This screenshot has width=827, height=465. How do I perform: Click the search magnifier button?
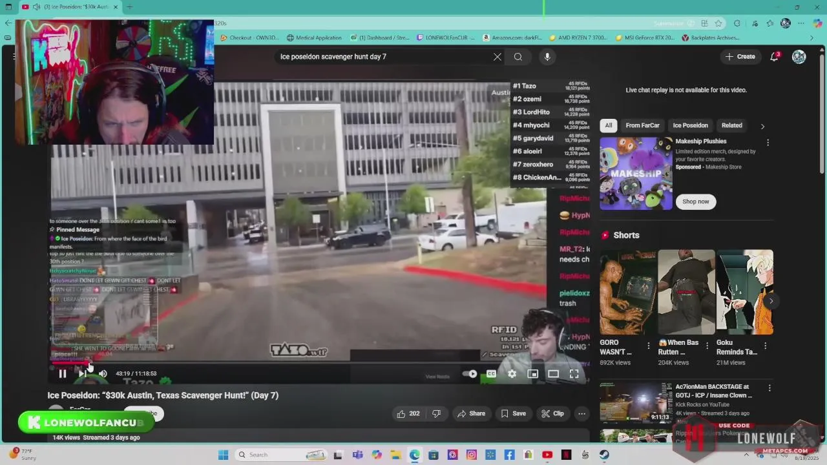[518, 57]
